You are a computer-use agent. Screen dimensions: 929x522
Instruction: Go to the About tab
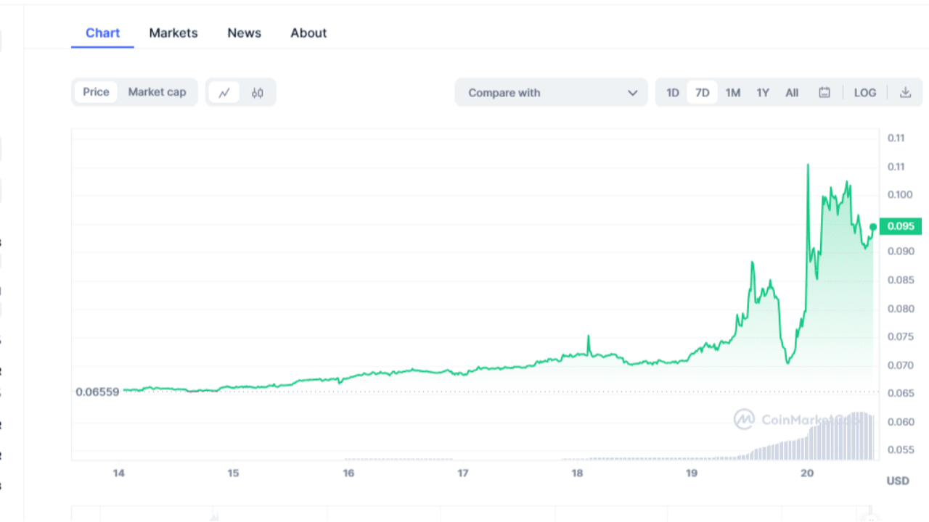308,33
